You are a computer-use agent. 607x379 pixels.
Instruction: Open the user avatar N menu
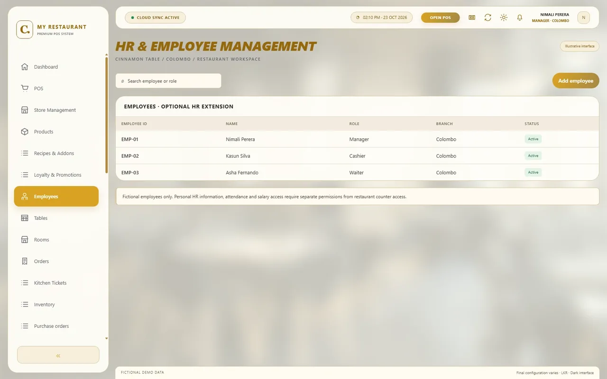pyautogui.click(x=583, y=18)
